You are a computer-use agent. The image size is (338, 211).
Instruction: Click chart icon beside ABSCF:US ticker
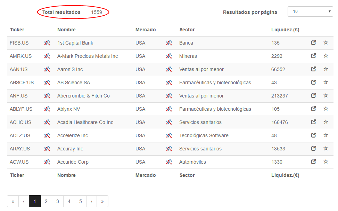point(47,83)
